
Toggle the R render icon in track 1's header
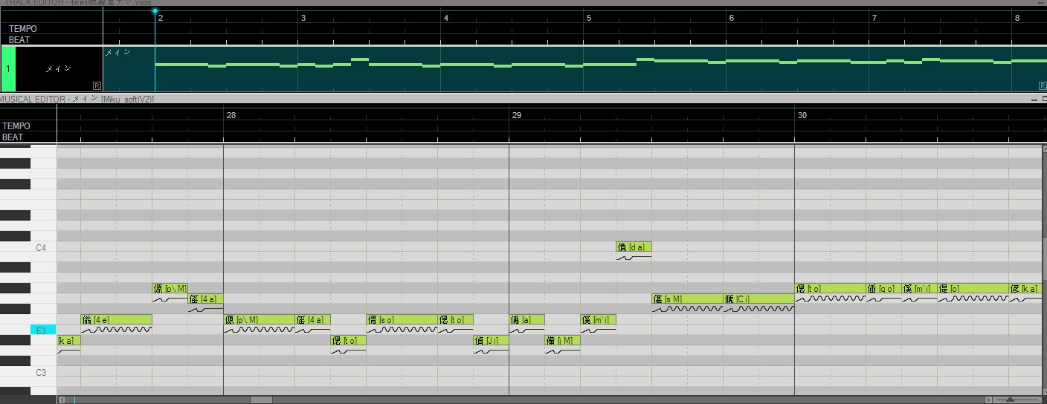tap(97, 86)
